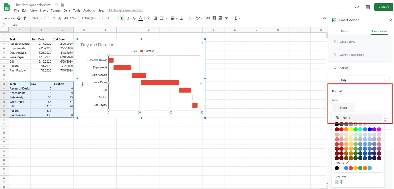Format as percent with % icon
This screenshot has height=189, width=394.
point(54,18)
